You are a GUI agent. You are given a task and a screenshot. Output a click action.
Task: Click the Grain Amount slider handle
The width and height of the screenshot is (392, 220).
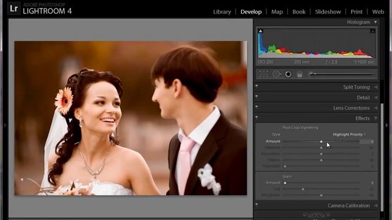click(x=285, y=183)
